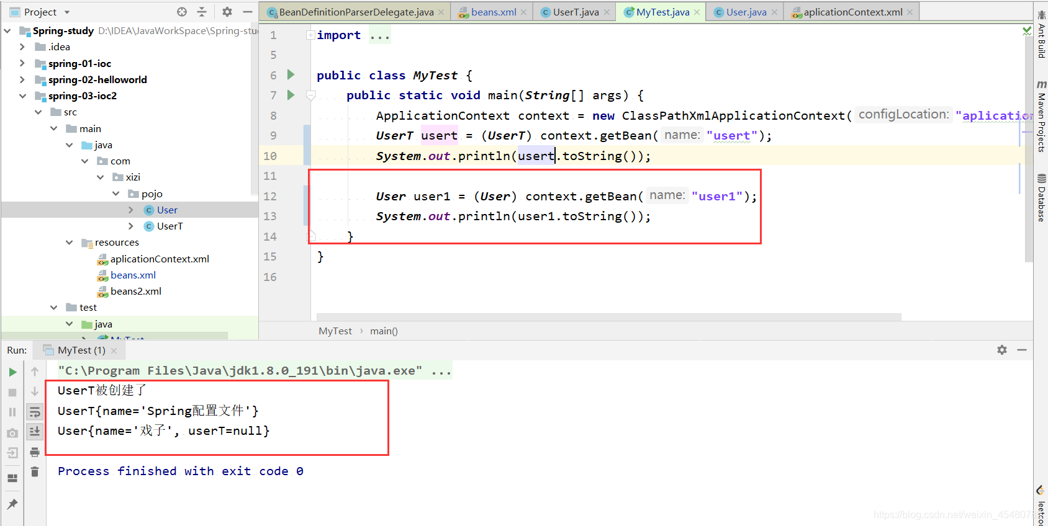The image size is (1048, 526).
Task: Open the Project view dropdown
Action: click(67, 12)
